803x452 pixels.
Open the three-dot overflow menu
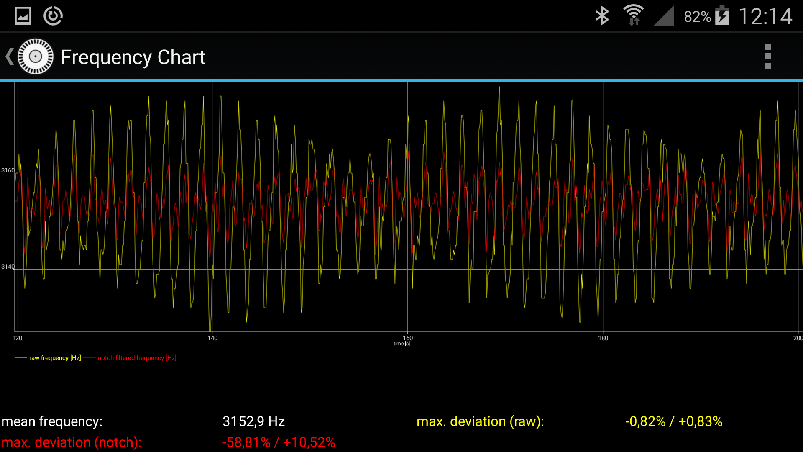767,56
